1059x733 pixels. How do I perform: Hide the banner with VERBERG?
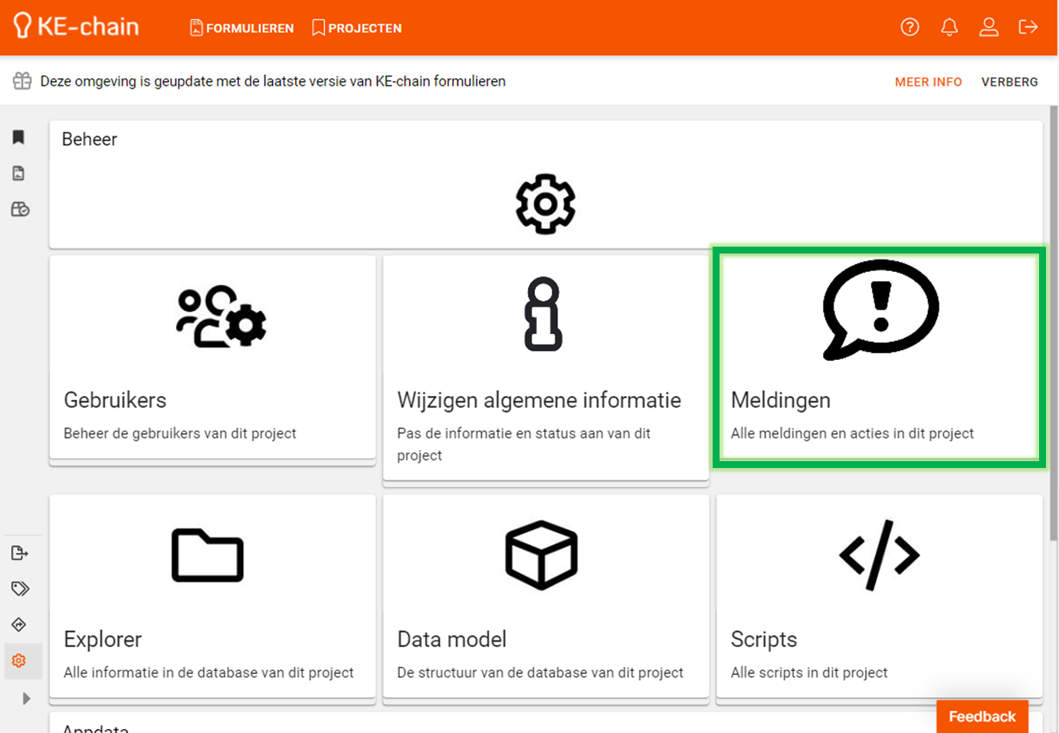1009,82
